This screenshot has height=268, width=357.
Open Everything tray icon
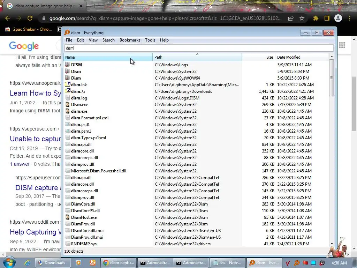(x=296, y=263)
